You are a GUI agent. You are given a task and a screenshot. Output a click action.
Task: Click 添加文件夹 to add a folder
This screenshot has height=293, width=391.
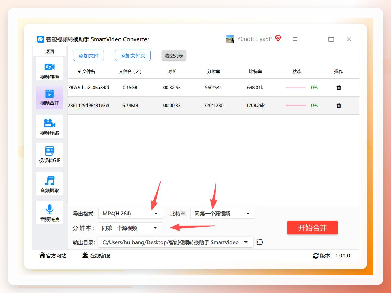(132, 55)
